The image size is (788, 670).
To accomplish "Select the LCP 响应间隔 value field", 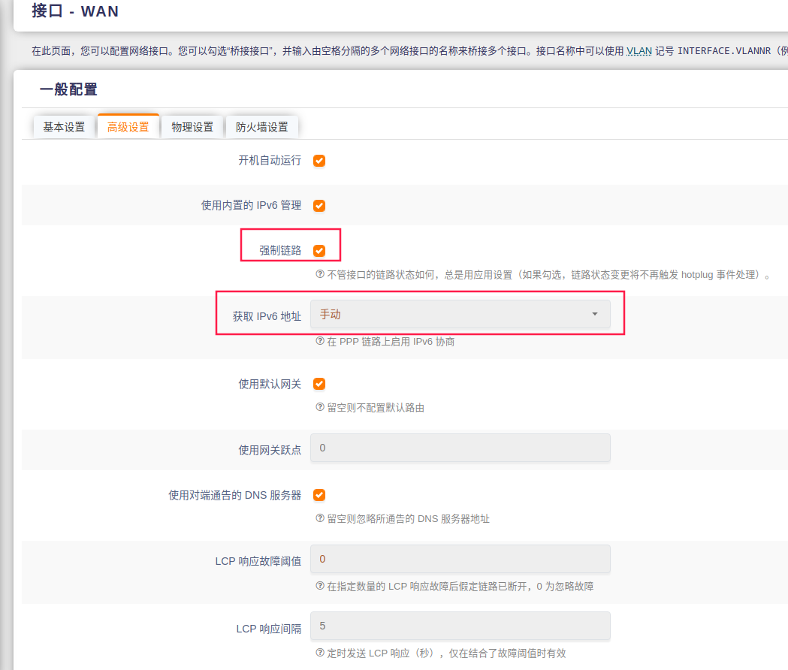I will coord(460,626).
